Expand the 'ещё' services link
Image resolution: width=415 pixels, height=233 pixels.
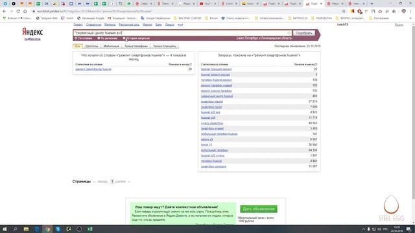click(180, 25)
